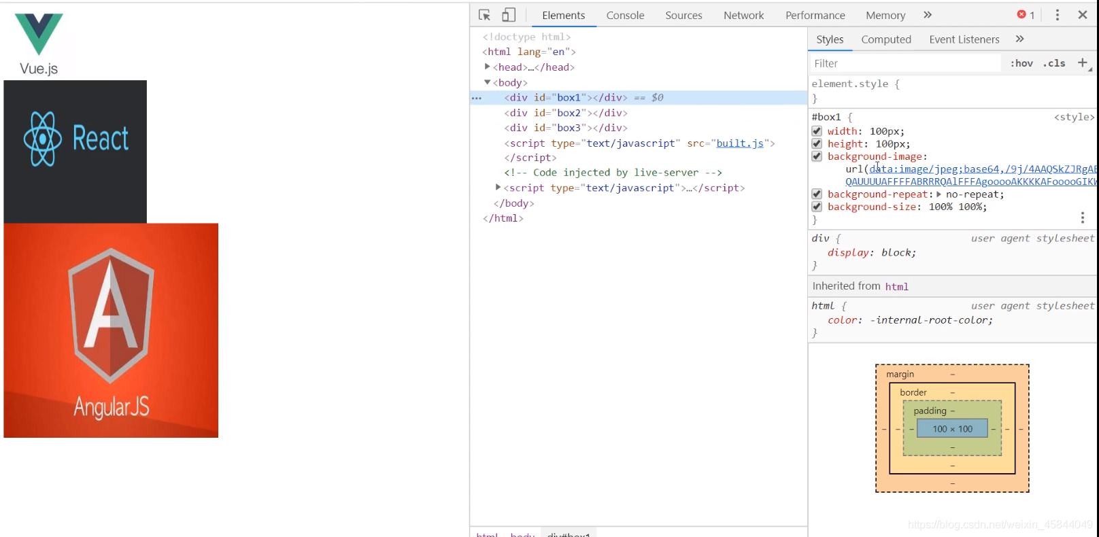This screenshot has height=537, width=1099.
Task: Open the built.js script link
Action: (740, 143)
